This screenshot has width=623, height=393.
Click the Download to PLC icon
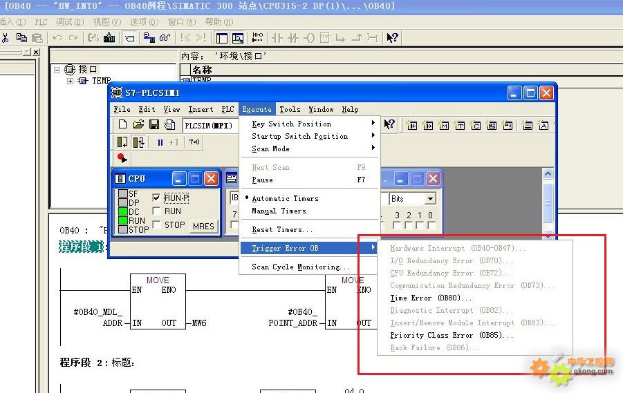point(109,38)
